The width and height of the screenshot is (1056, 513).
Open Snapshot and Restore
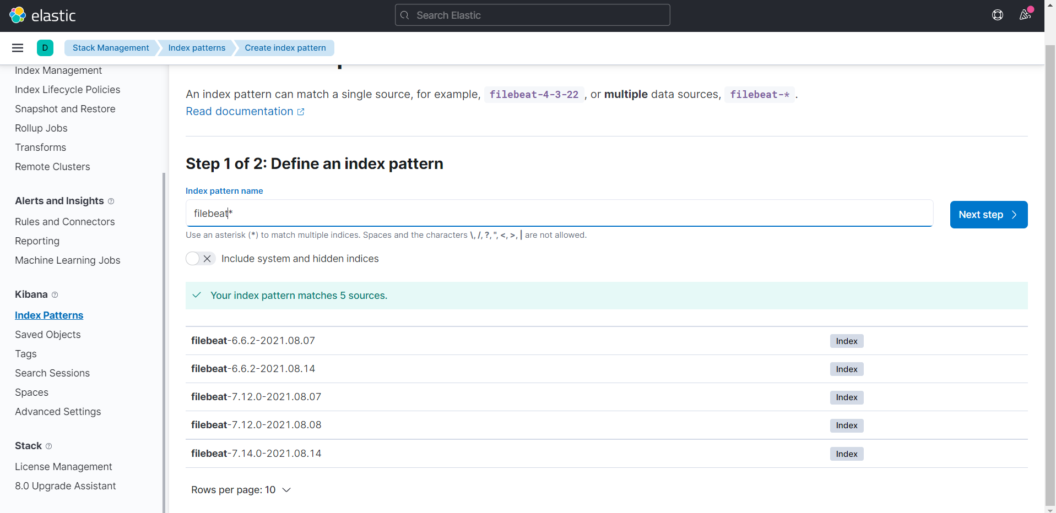pos(65,109)
